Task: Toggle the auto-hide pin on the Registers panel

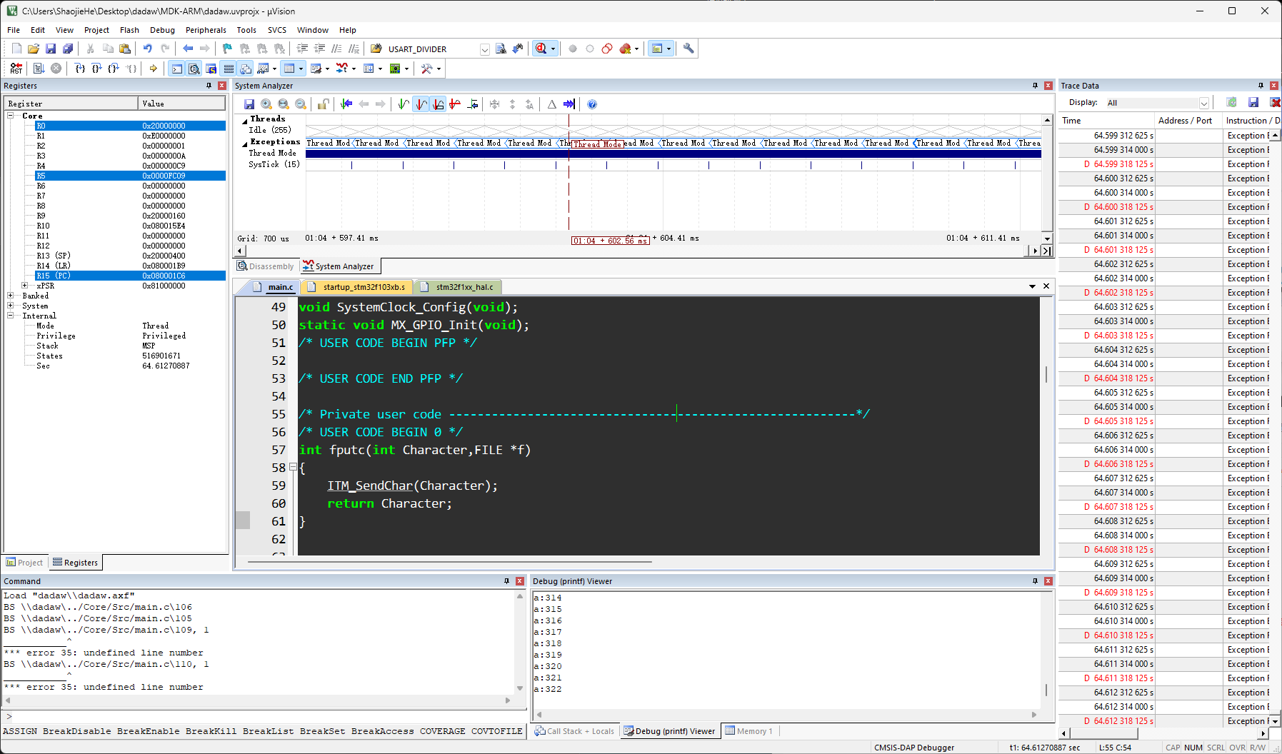Action: tap(209, 86)
